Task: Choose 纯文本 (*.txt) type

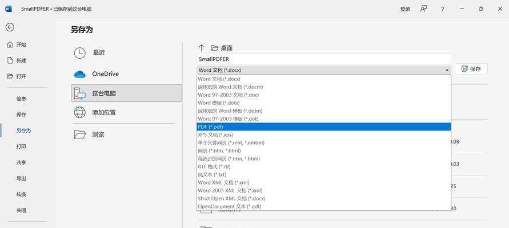Action: point(324,174)
